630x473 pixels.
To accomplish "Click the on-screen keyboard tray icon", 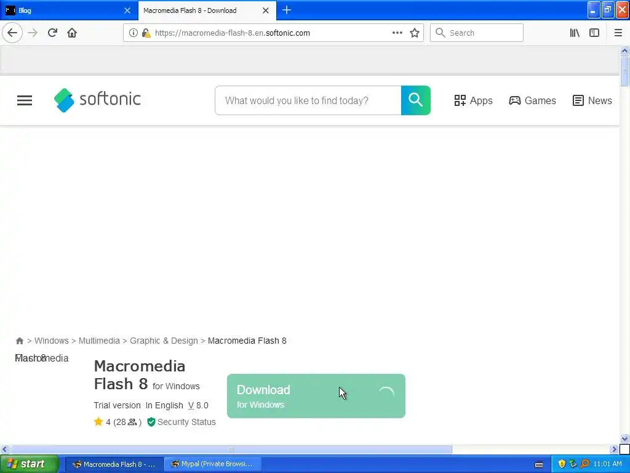I will [539, 464].
